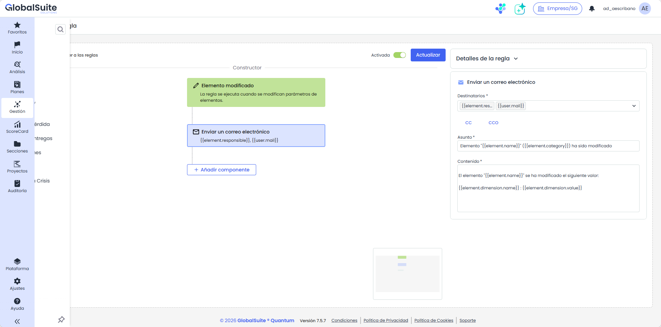Open the Destinatarios dropdown arrow

tap(634, 106)
